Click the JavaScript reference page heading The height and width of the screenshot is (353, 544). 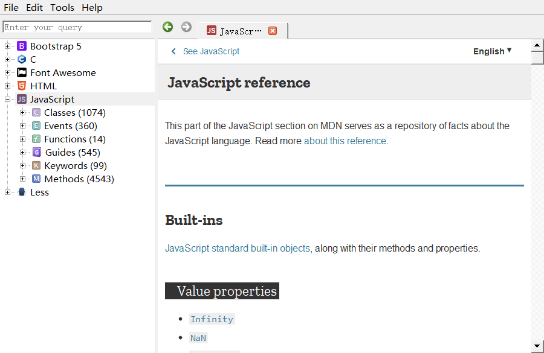coord(239,83)
